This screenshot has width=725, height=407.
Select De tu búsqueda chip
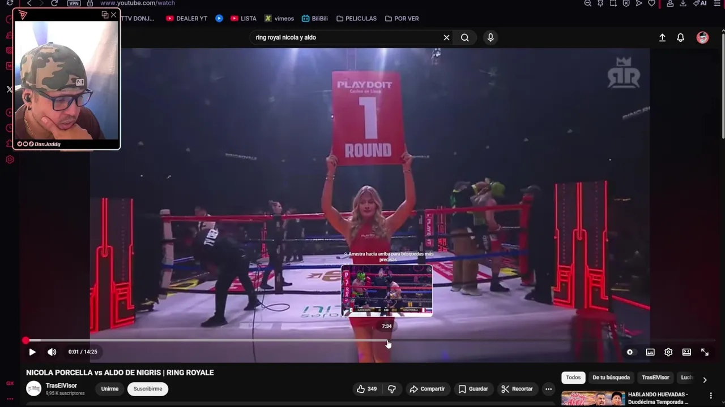coord(611,378)
